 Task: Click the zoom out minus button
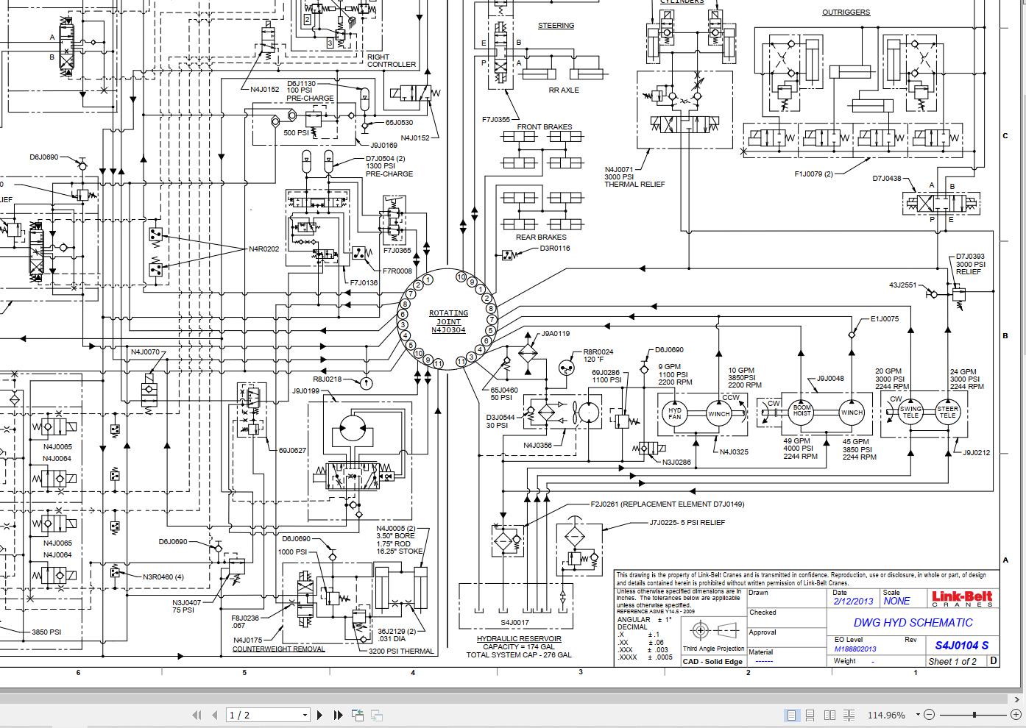(x=930, y=715)
